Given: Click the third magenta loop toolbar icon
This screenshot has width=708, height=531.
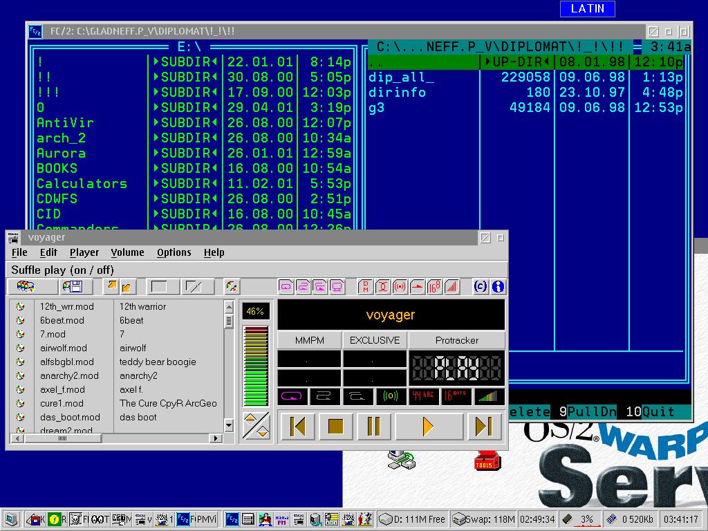Looking at the screenshot, I should pyautogui.click(x=320, y=287).
